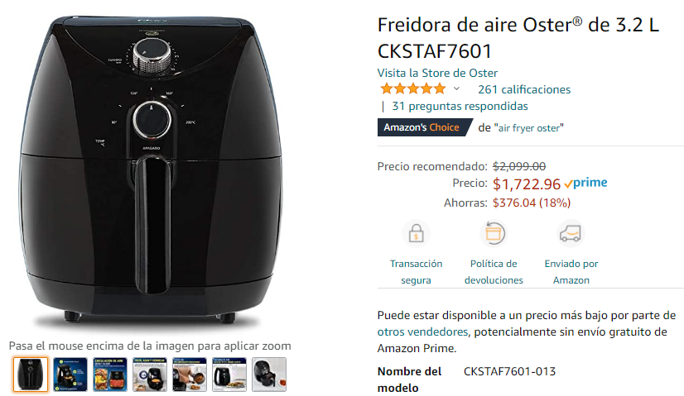
Task: Click the return policy box icon
Action: [x=494, y=233]
